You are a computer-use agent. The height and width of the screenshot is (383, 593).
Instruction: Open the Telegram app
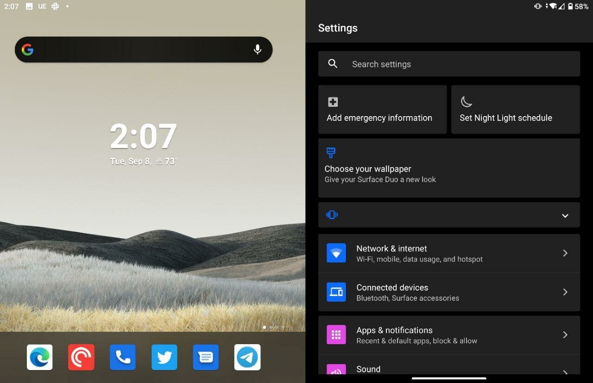(x=247, y=357)
